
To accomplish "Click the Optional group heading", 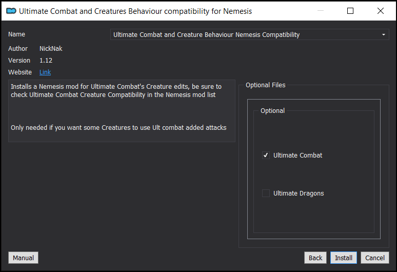I will pos(272,111).
